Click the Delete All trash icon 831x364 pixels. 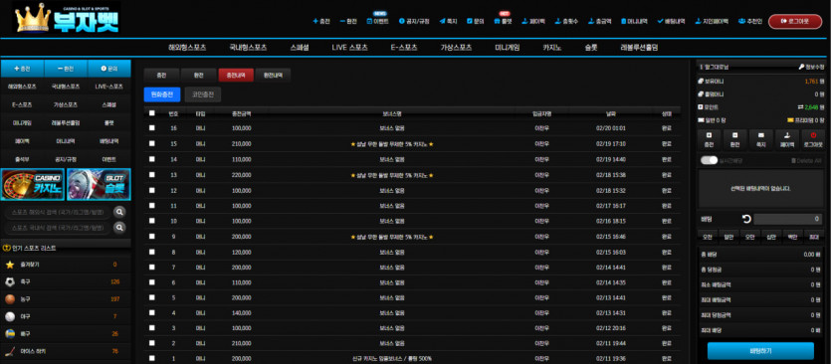[793, 160]
